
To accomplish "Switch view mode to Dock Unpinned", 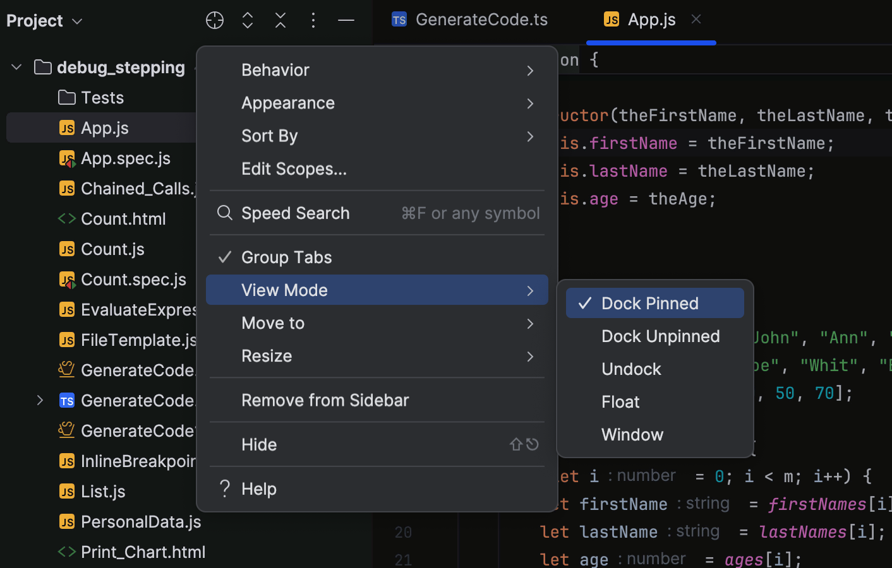I will pos(660,336).
